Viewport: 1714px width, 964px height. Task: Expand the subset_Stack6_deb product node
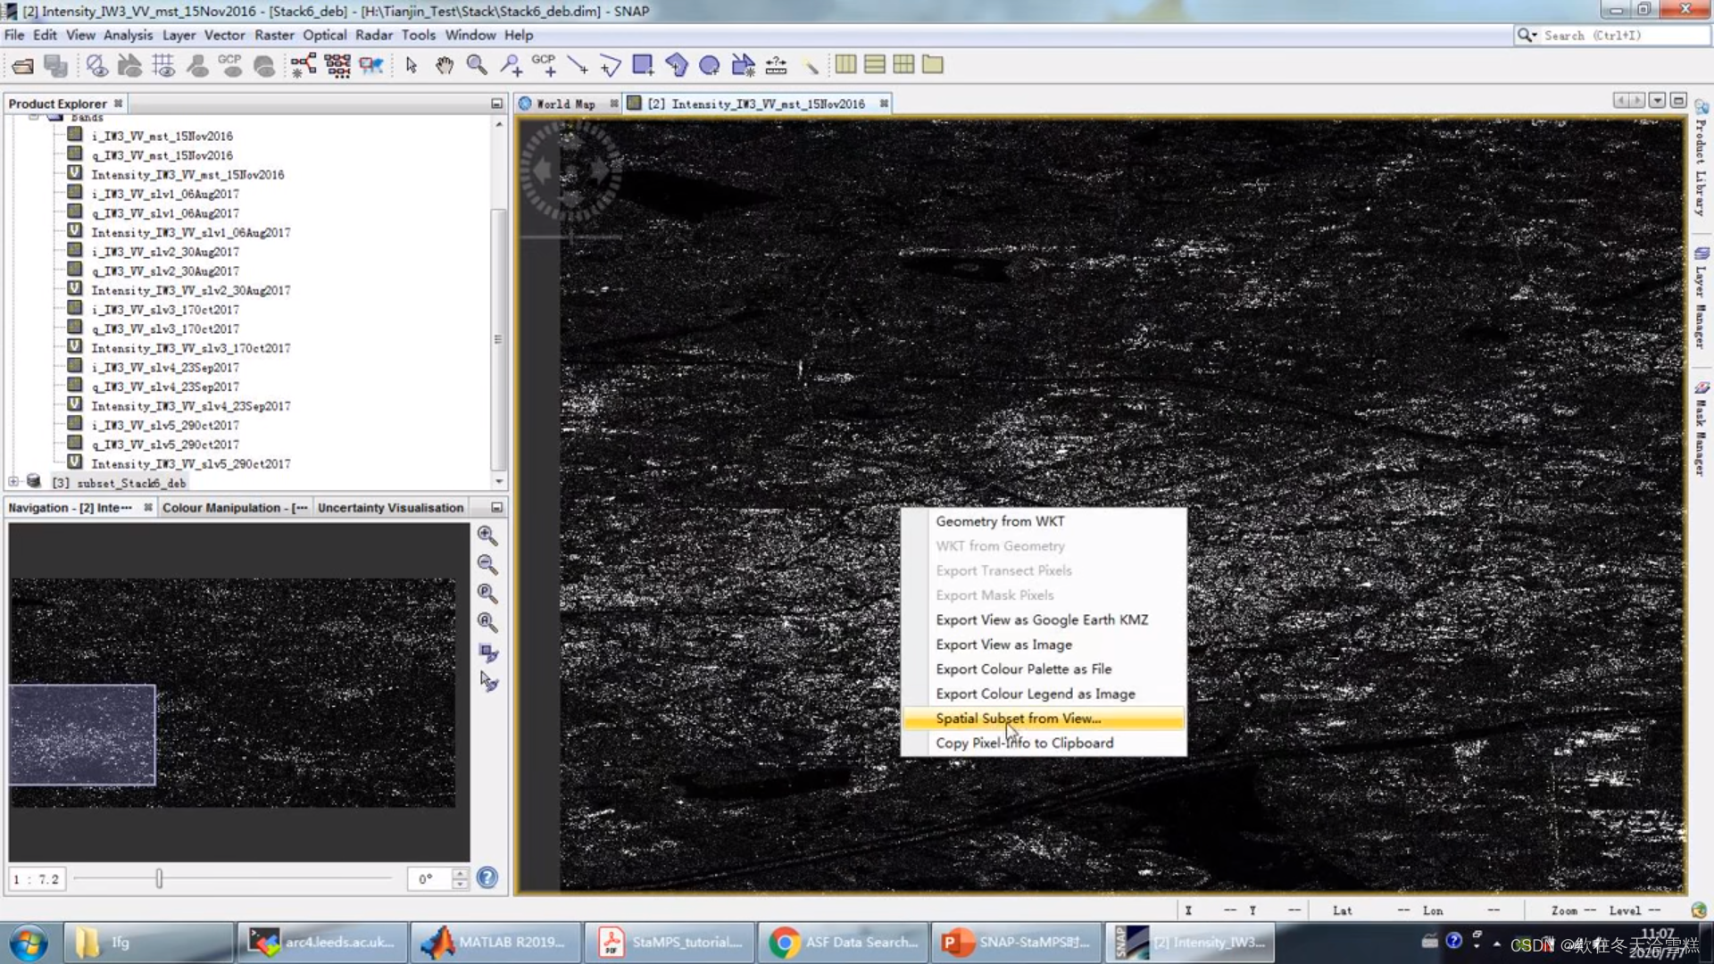click(13, 482)
